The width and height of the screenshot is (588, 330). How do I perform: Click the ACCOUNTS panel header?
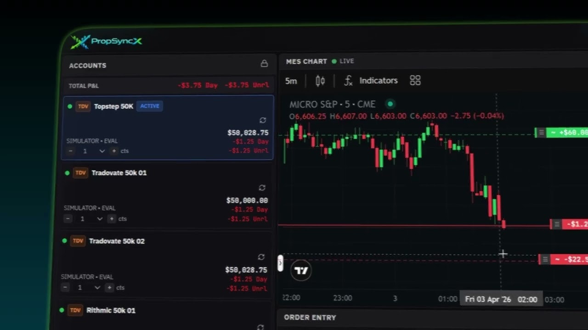(x=88, y=66)
